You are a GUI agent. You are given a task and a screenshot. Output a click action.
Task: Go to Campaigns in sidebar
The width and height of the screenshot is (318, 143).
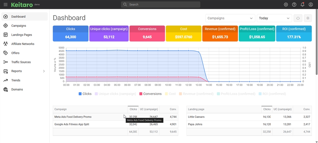tap(19, 26)
